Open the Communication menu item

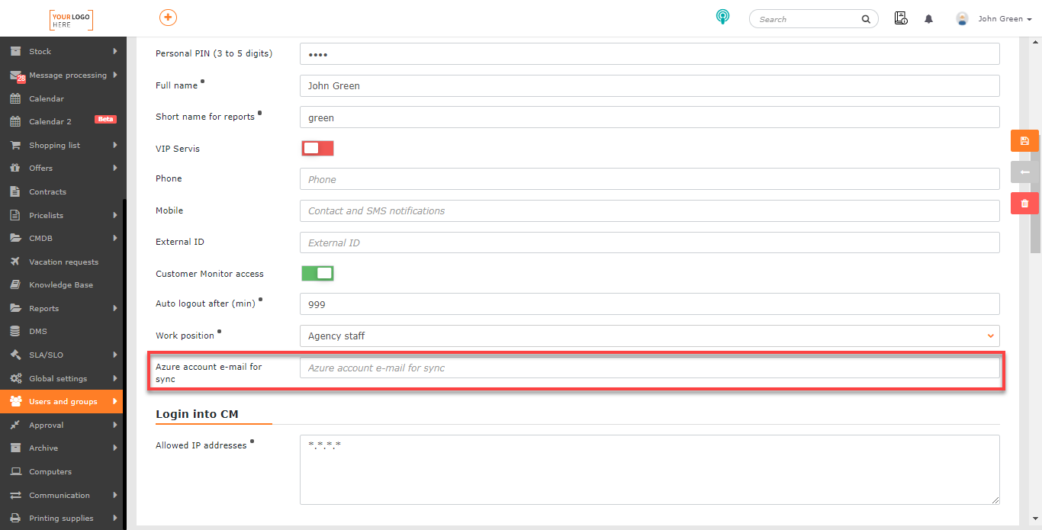(61, 495)
